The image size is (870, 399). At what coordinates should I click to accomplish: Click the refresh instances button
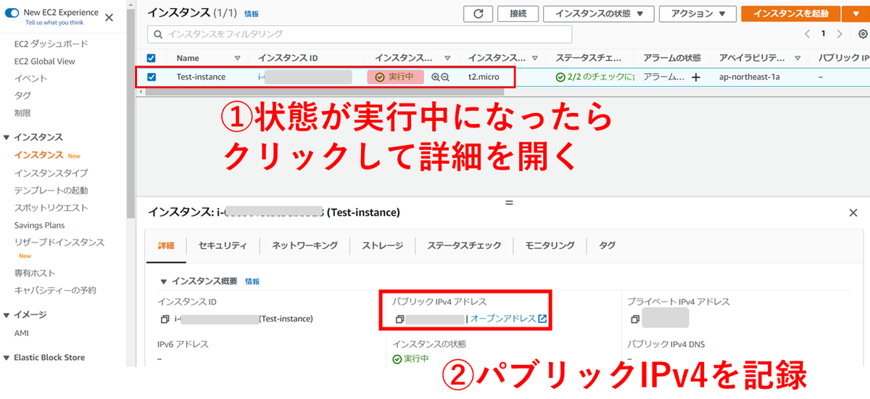[478, 14]
